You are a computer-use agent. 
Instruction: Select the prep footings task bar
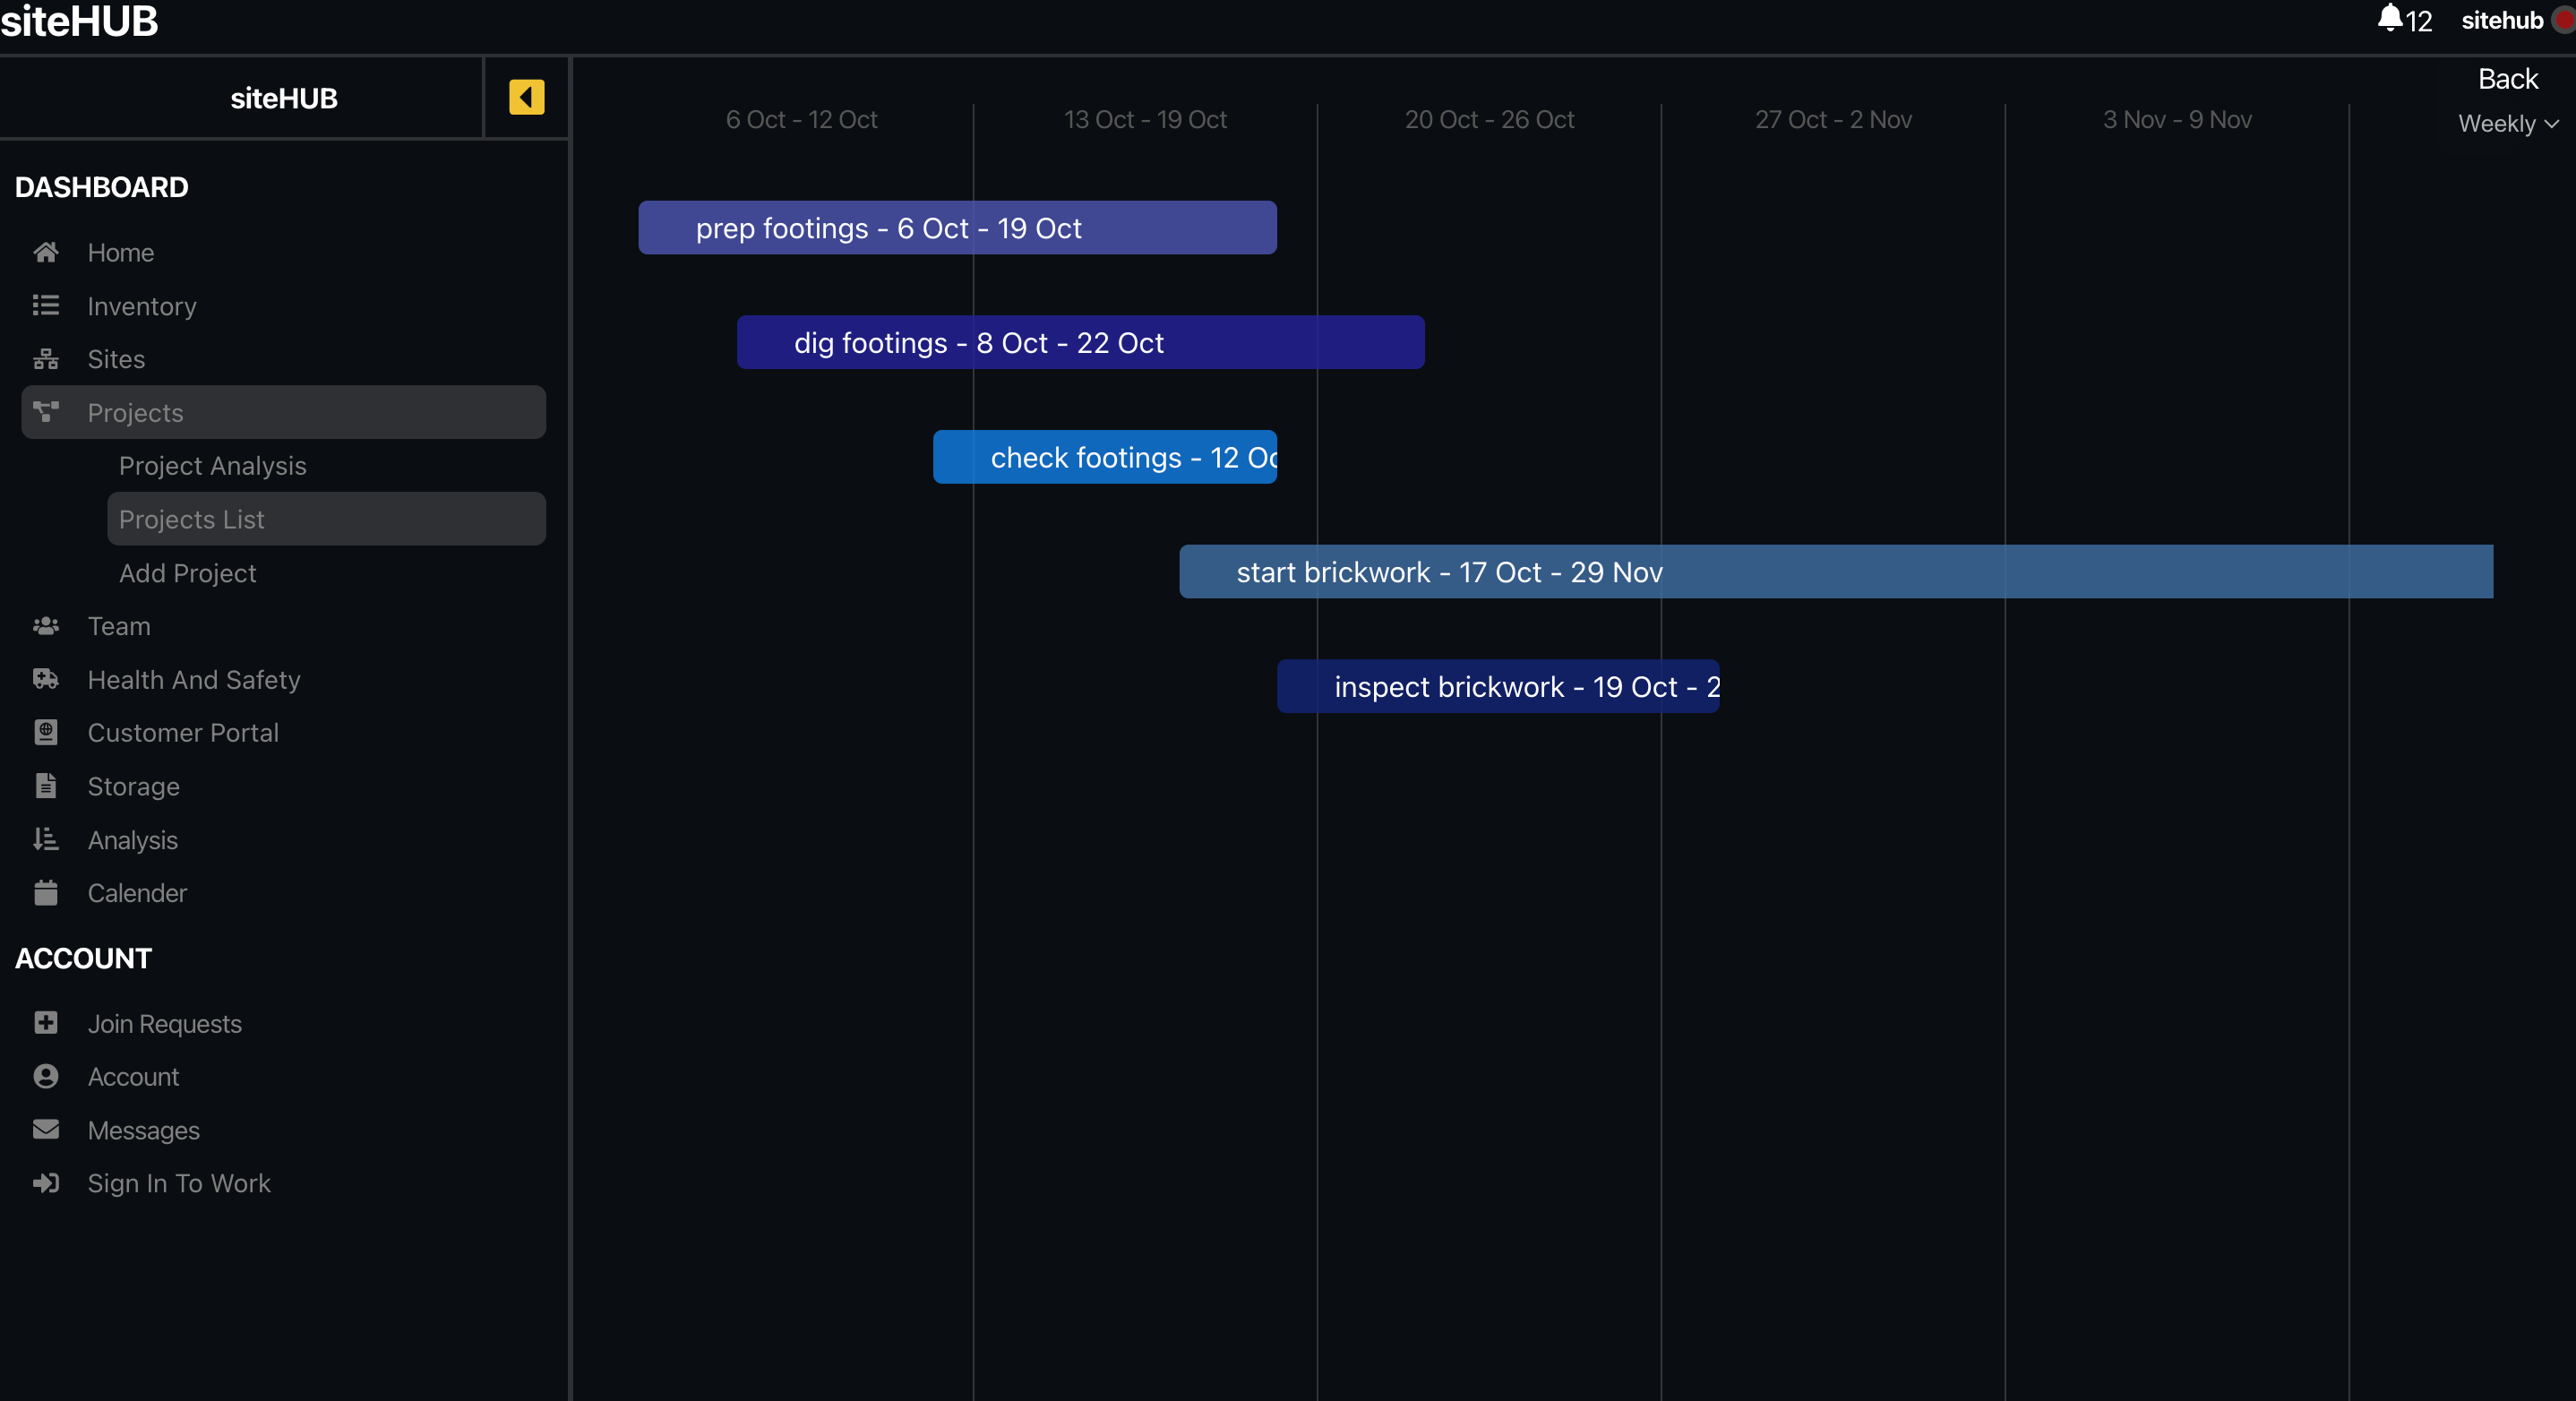[x=957, y=228]
